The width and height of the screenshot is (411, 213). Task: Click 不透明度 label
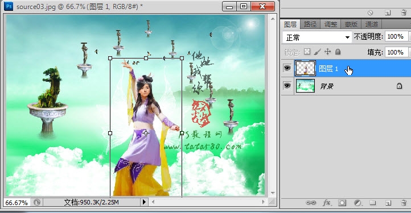[368, 36]
